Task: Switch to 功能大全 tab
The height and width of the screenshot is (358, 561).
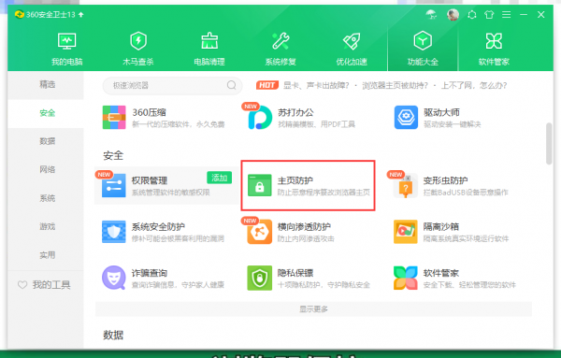Action: click(x=423, y=49)
